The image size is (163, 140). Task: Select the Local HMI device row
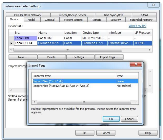(x=22, y=38)
